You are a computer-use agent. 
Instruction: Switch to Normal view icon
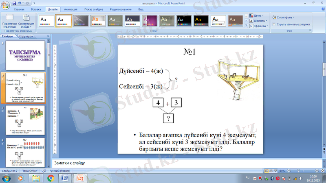[x=267, y=171]
